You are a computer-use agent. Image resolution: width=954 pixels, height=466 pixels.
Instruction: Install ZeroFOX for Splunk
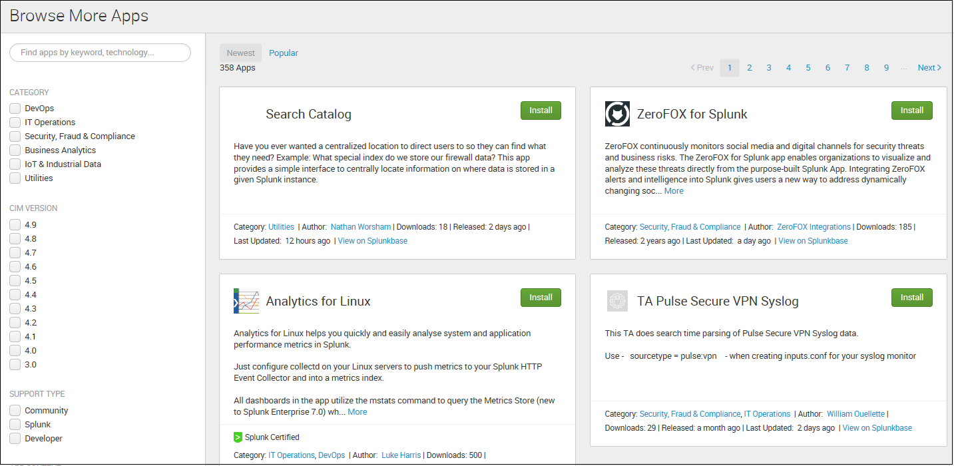point(912,111)
